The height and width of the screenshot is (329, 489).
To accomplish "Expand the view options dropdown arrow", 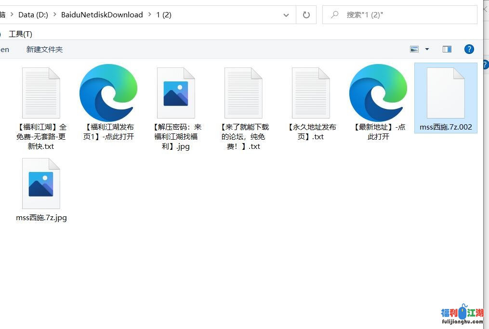I will pyautogui.click(x=427, y=49).
